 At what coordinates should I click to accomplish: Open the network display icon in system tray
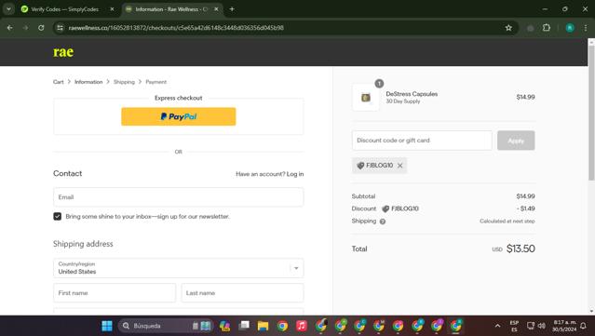click(531, 326)
